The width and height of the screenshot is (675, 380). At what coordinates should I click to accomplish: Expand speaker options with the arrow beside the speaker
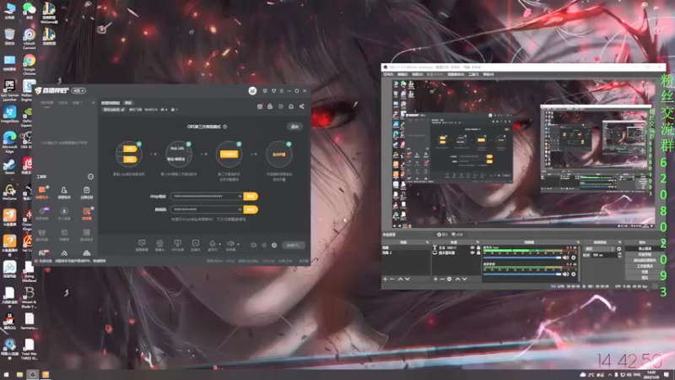pos(238,244)
